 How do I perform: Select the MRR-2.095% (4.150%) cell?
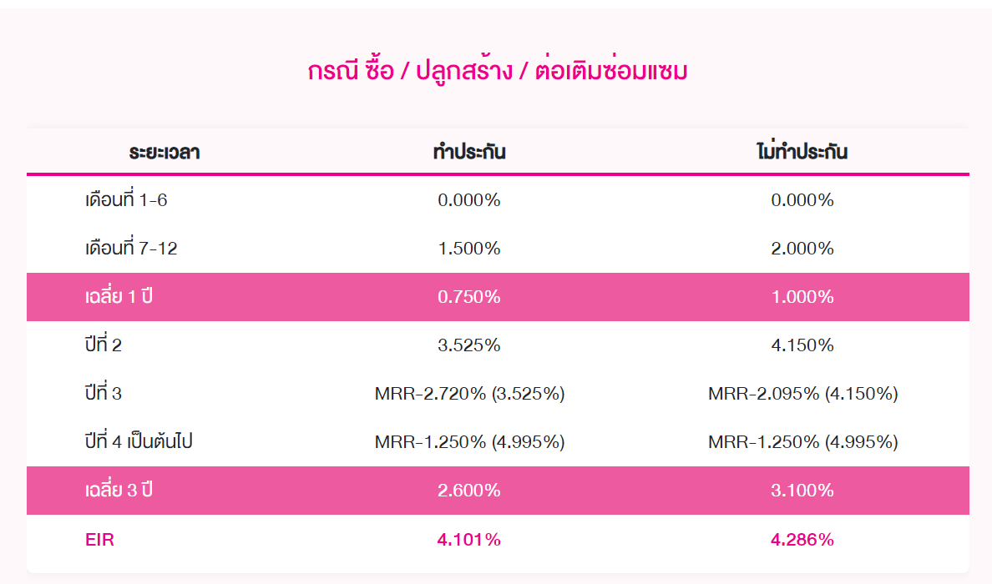(x=802, y=394)
